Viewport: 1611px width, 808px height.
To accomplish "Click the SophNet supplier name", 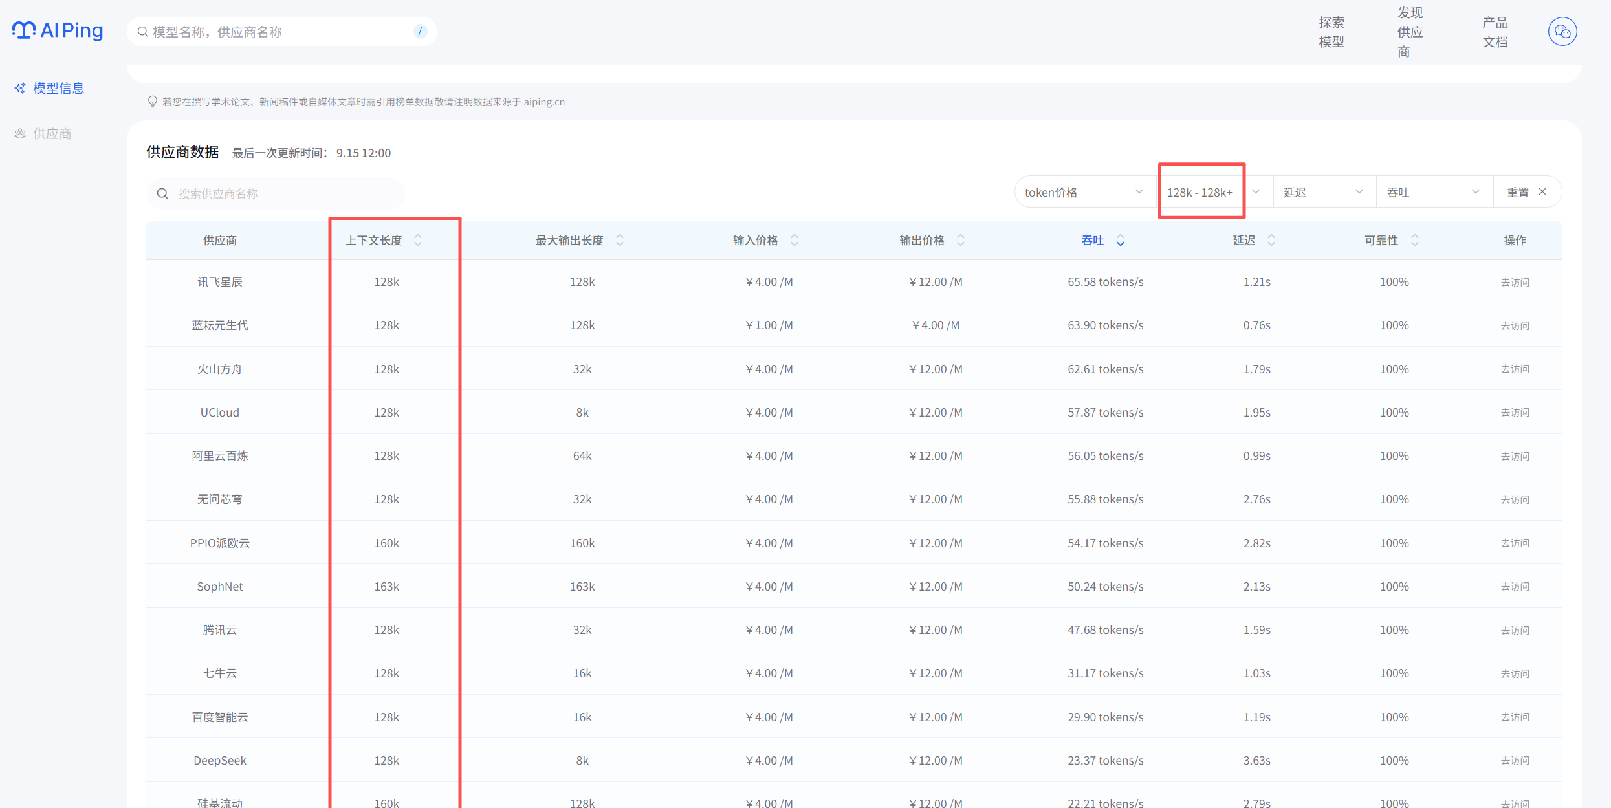I will click(x=220, y=586).
